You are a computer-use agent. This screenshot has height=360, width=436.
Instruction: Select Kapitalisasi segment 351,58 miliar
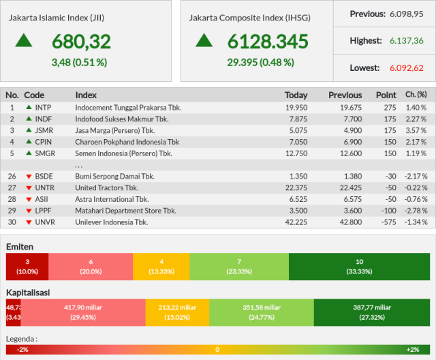262,312
